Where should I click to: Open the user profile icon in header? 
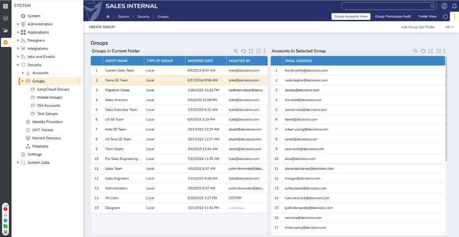coord(444,6)
